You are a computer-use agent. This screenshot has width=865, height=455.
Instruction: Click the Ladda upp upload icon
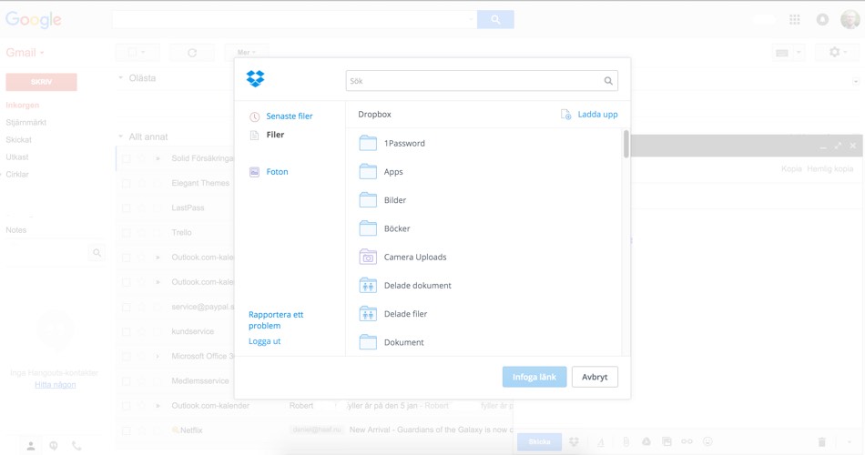(x=566, y=115)
